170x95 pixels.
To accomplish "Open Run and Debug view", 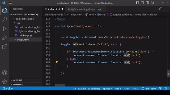I will [5, 37].
